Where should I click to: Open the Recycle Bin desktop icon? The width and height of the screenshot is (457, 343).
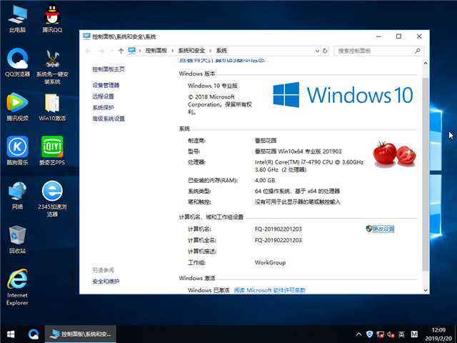pyautogui.click(x=17, y=237)
